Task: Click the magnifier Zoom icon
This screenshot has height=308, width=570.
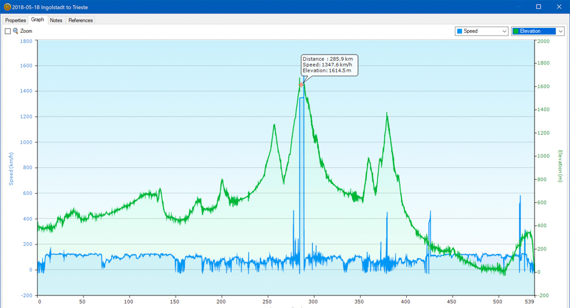Action: [x=16, y=31]
